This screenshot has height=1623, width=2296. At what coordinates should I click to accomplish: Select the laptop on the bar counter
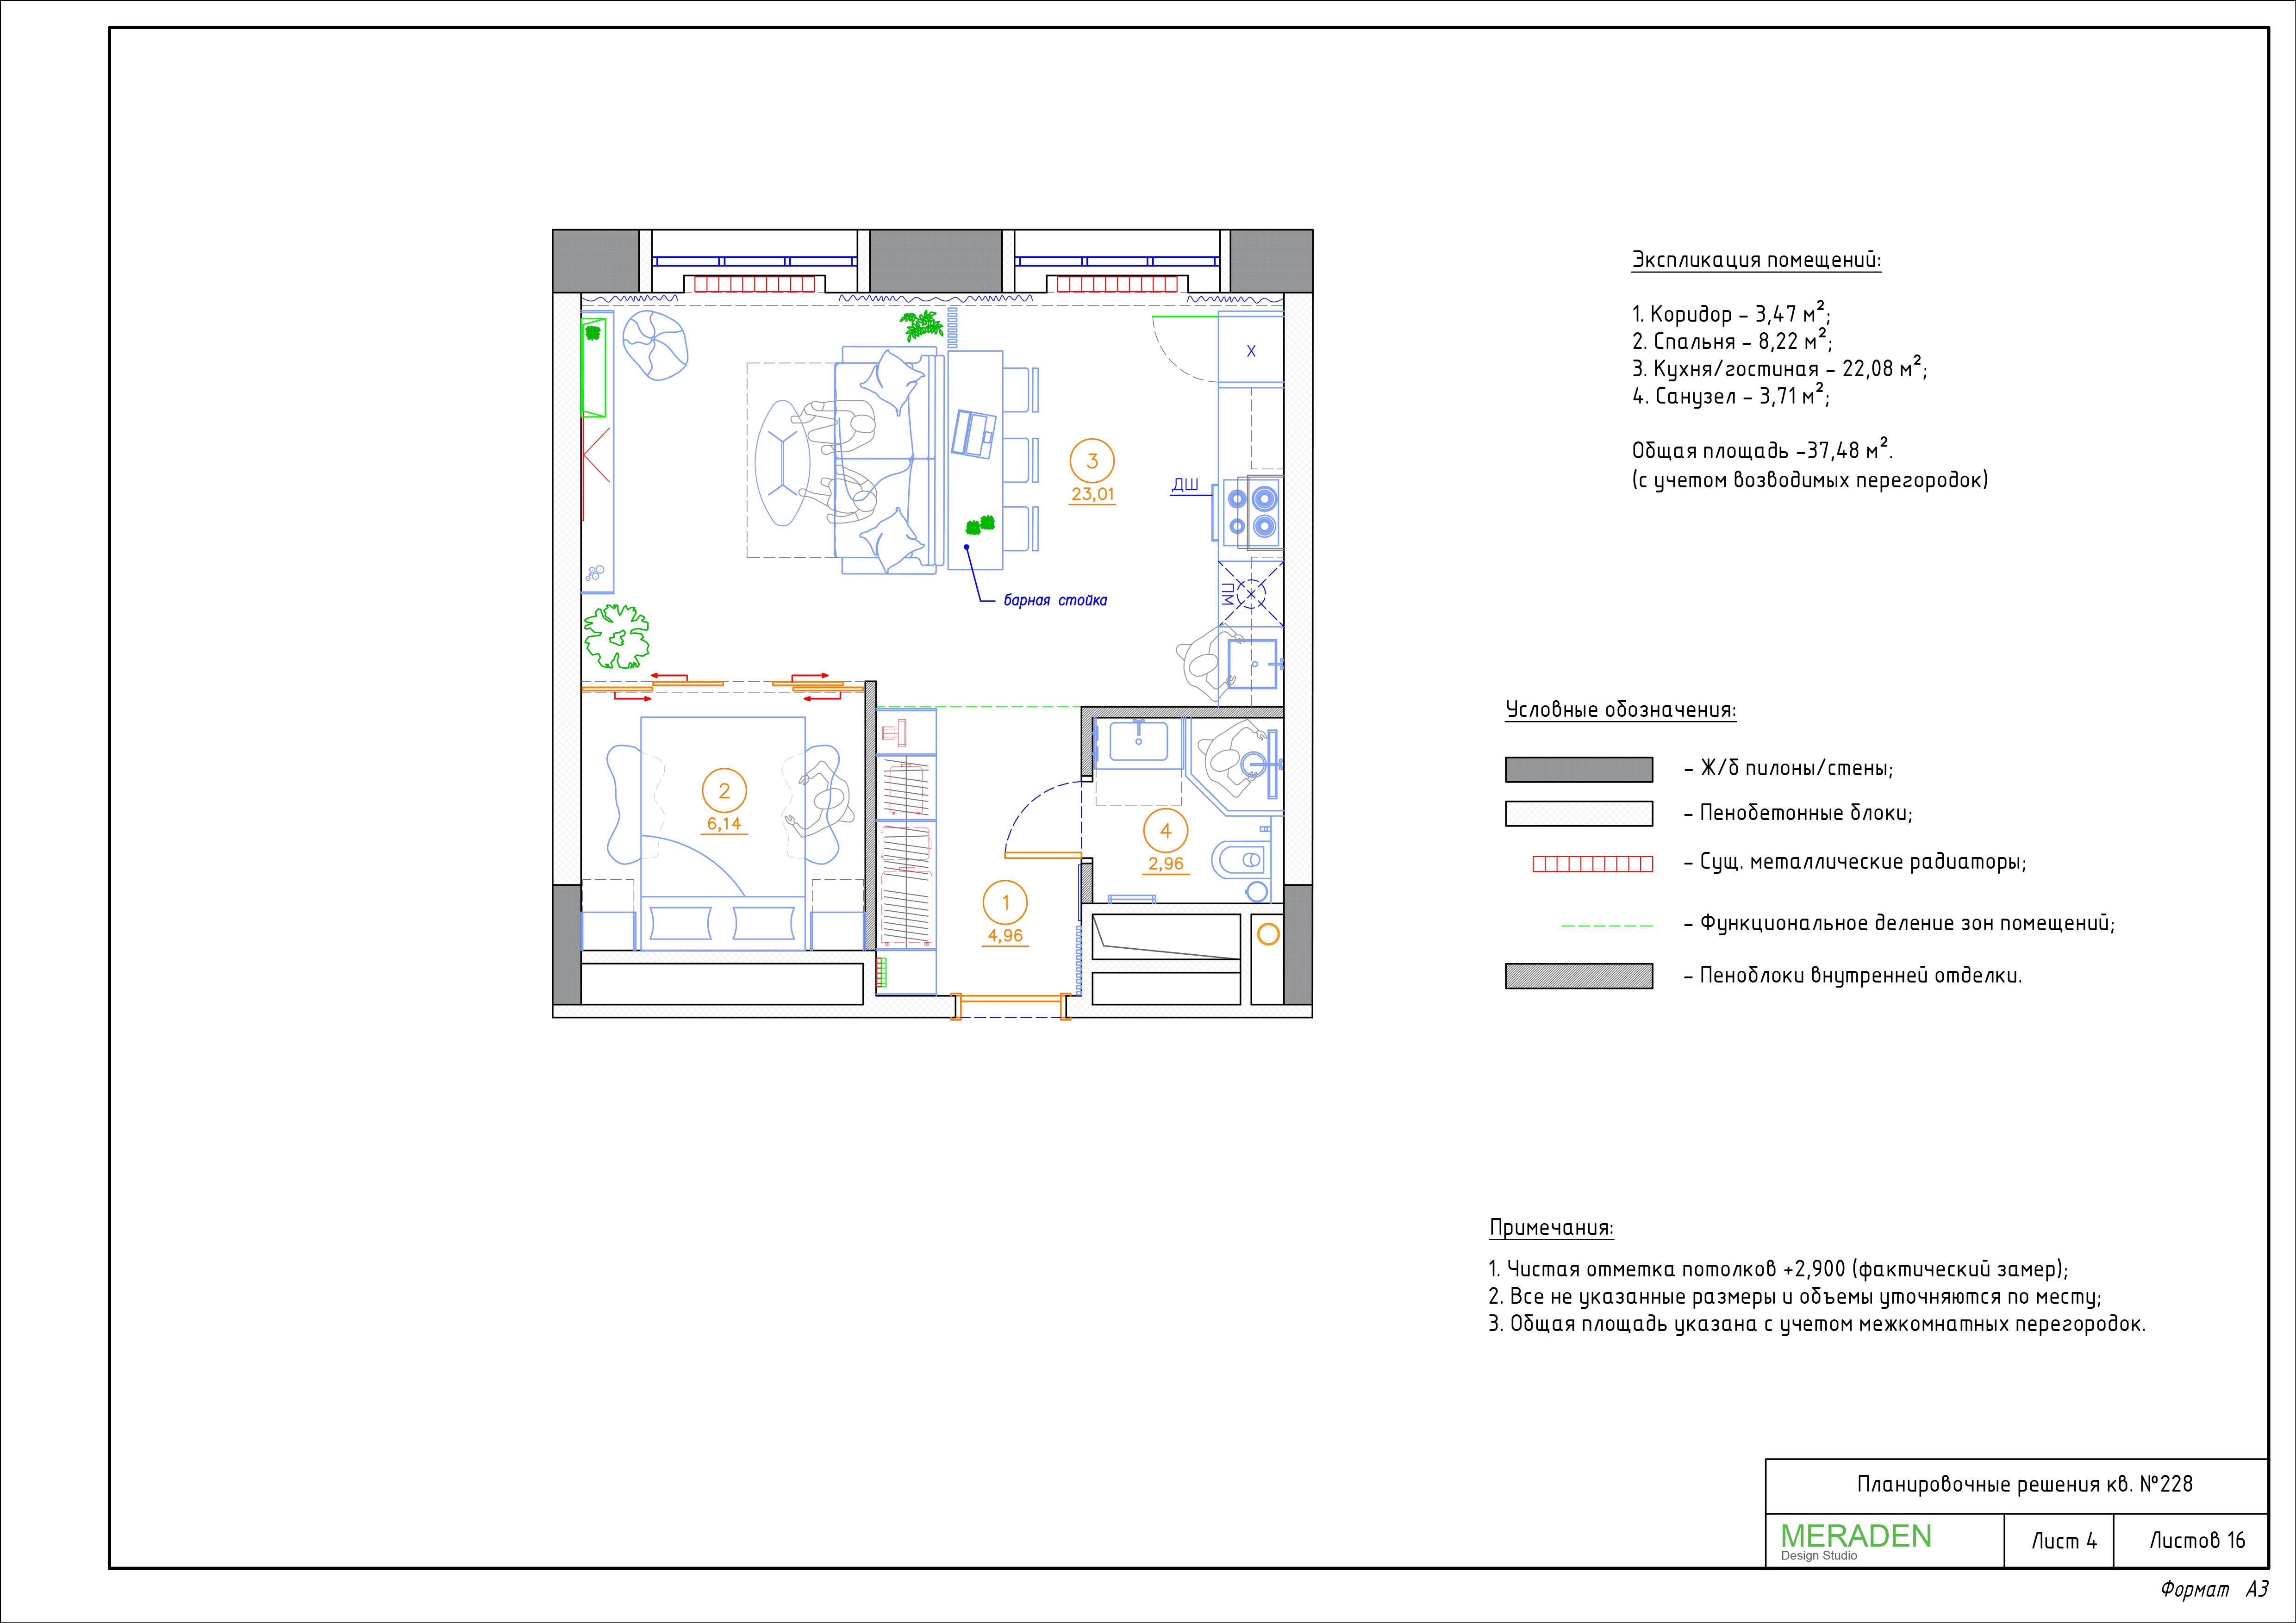point(973,433)
